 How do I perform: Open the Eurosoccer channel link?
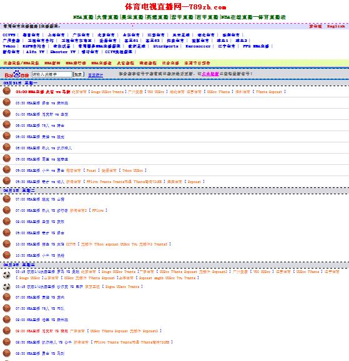(198, 46)
